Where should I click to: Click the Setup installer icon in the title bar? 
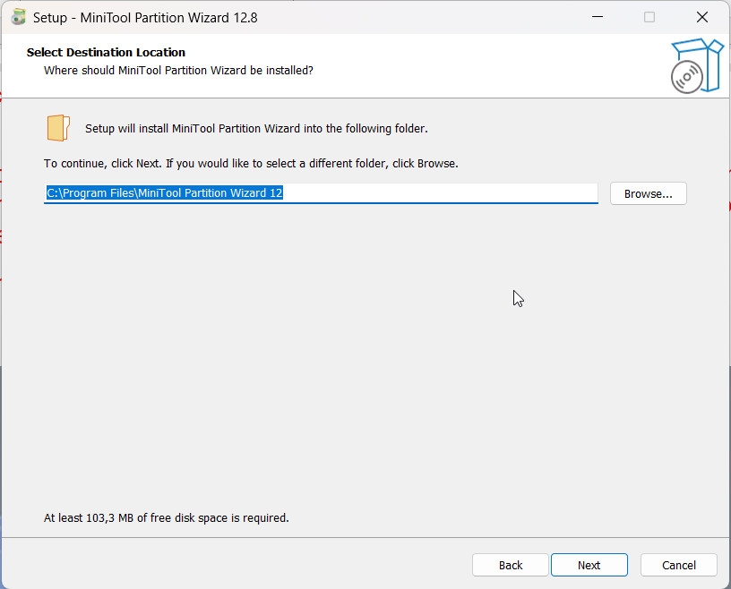(21, 17)
